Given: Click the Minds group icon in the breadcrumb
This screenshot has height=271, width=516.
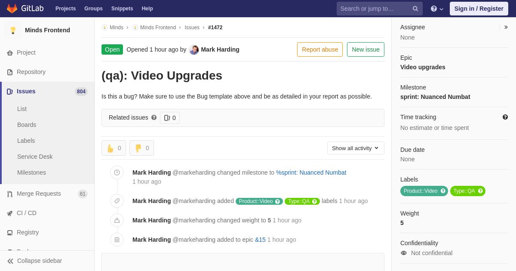Looking at the screenshot, I should tap(104, 28).
